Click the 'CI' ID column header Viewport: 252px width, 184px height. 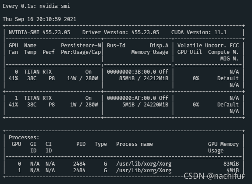pyautogui.click(x=49, y=144)
